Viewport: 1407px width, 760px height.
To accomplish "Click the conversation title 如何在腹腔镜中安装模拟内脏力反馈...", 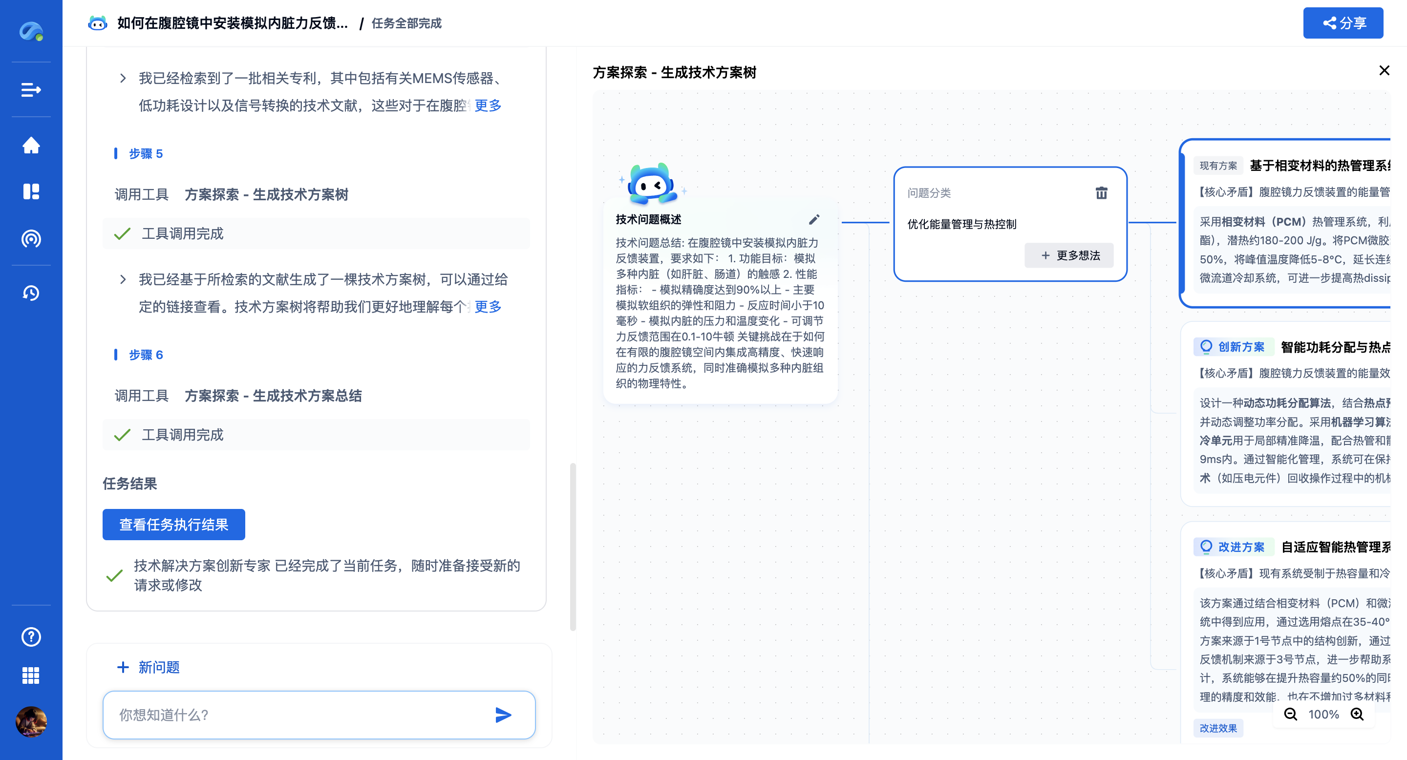I will 232,23.
